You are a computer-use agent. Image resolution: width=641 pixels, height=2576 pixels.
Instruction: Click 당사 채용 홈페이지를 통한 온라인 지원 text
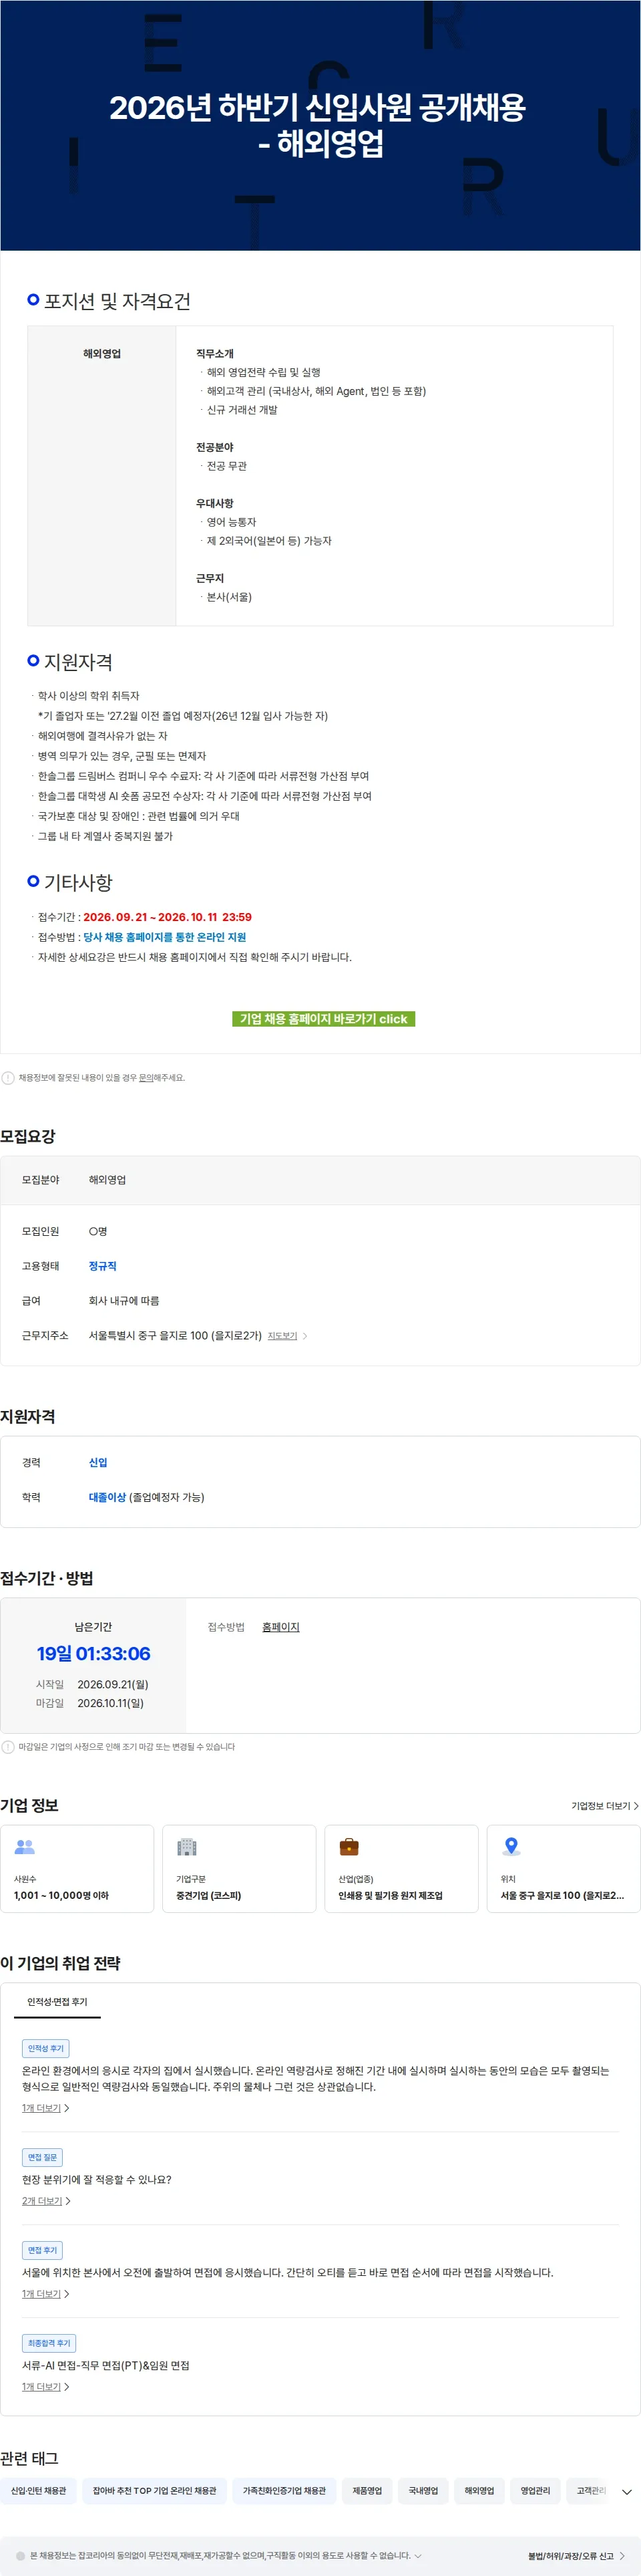(x=164, y=936)
